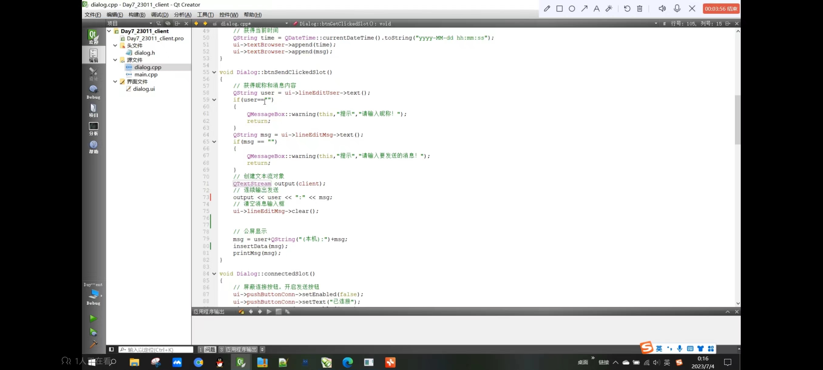Click the green Run button
The width and height of the screenshot is (823, 370).
93,318
